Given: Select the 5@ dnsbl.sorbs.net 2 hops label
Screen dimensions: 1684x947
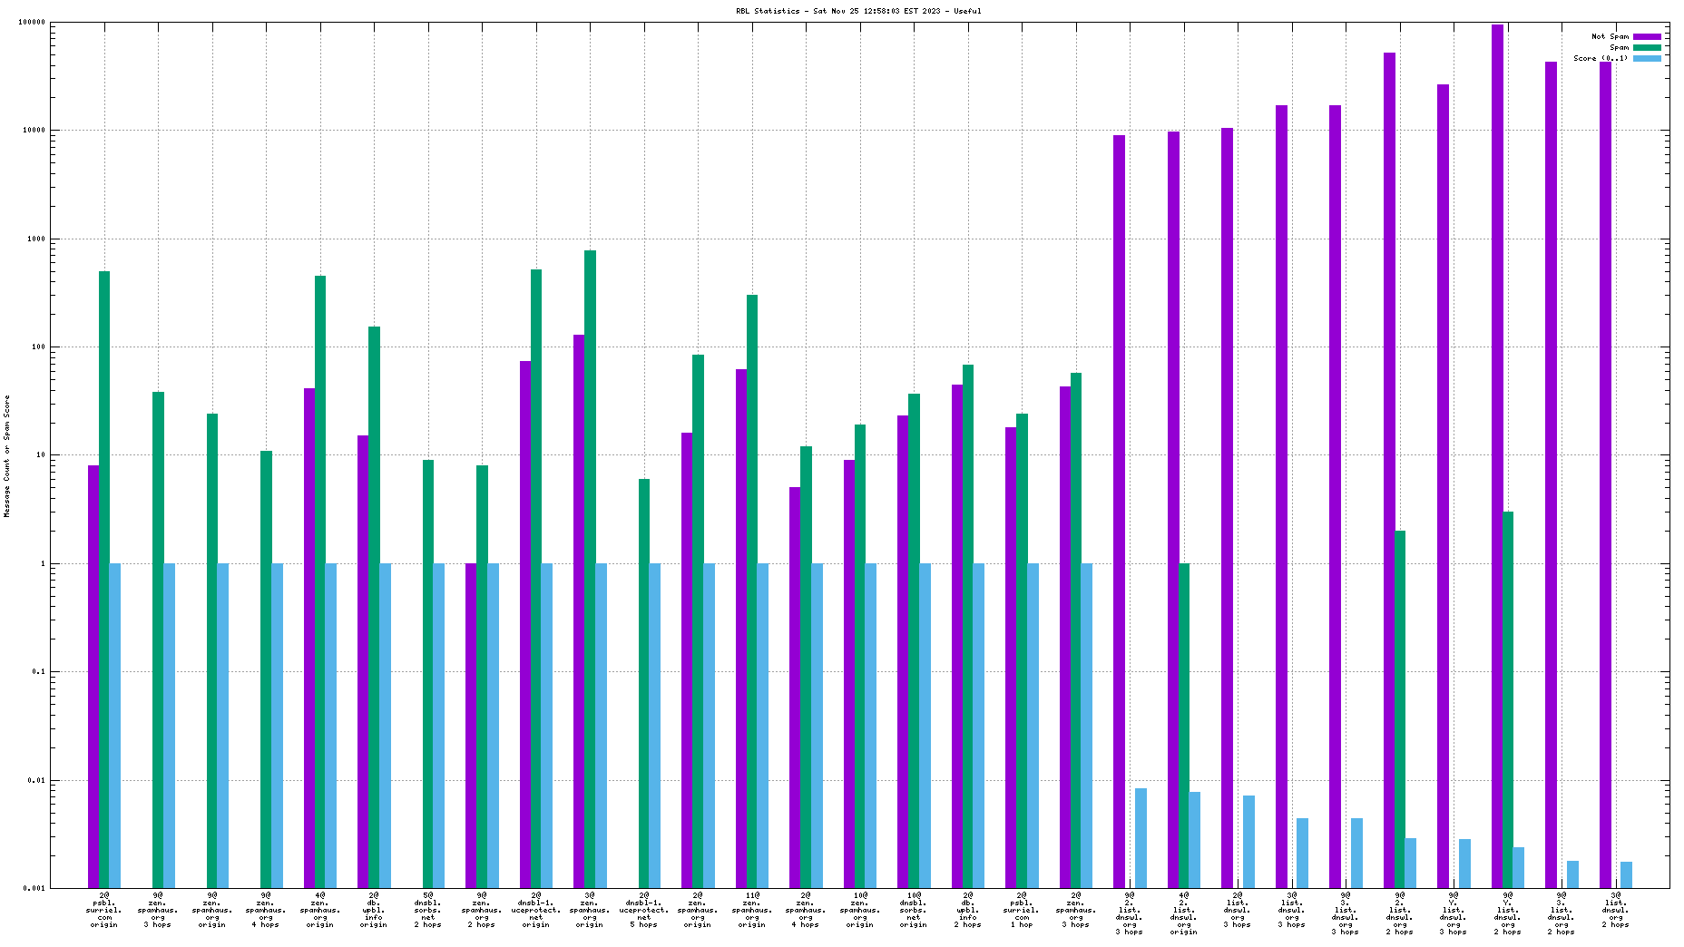Looking at the screenshot, I should (x=428, y=910).
